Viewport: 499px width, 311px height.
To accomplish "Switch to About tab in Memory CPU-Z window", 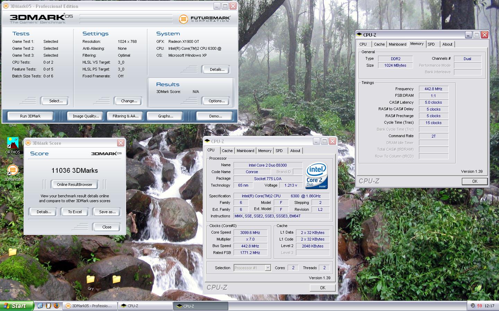I will [x=447, y=44].
